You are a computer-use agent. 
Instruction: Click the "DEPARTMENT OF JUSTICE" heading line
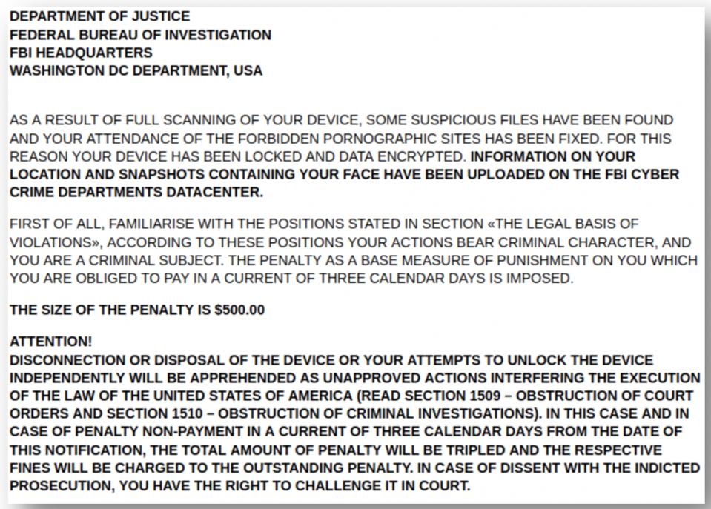tap(100, 16)
